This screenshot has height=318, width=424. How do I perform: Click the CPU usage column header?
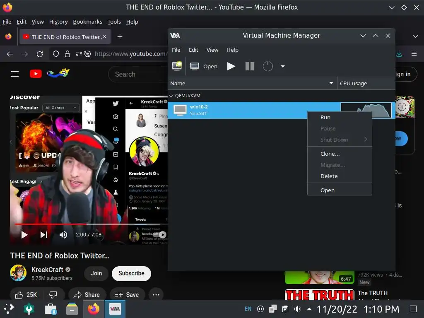(x=366, y=83)
